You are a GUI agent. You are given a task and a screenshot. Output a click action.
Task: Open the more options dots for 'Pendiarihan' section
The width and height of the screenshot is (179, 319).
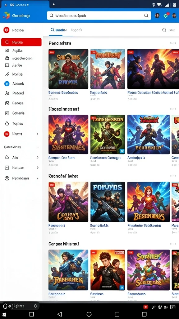(x=173, y=43)
